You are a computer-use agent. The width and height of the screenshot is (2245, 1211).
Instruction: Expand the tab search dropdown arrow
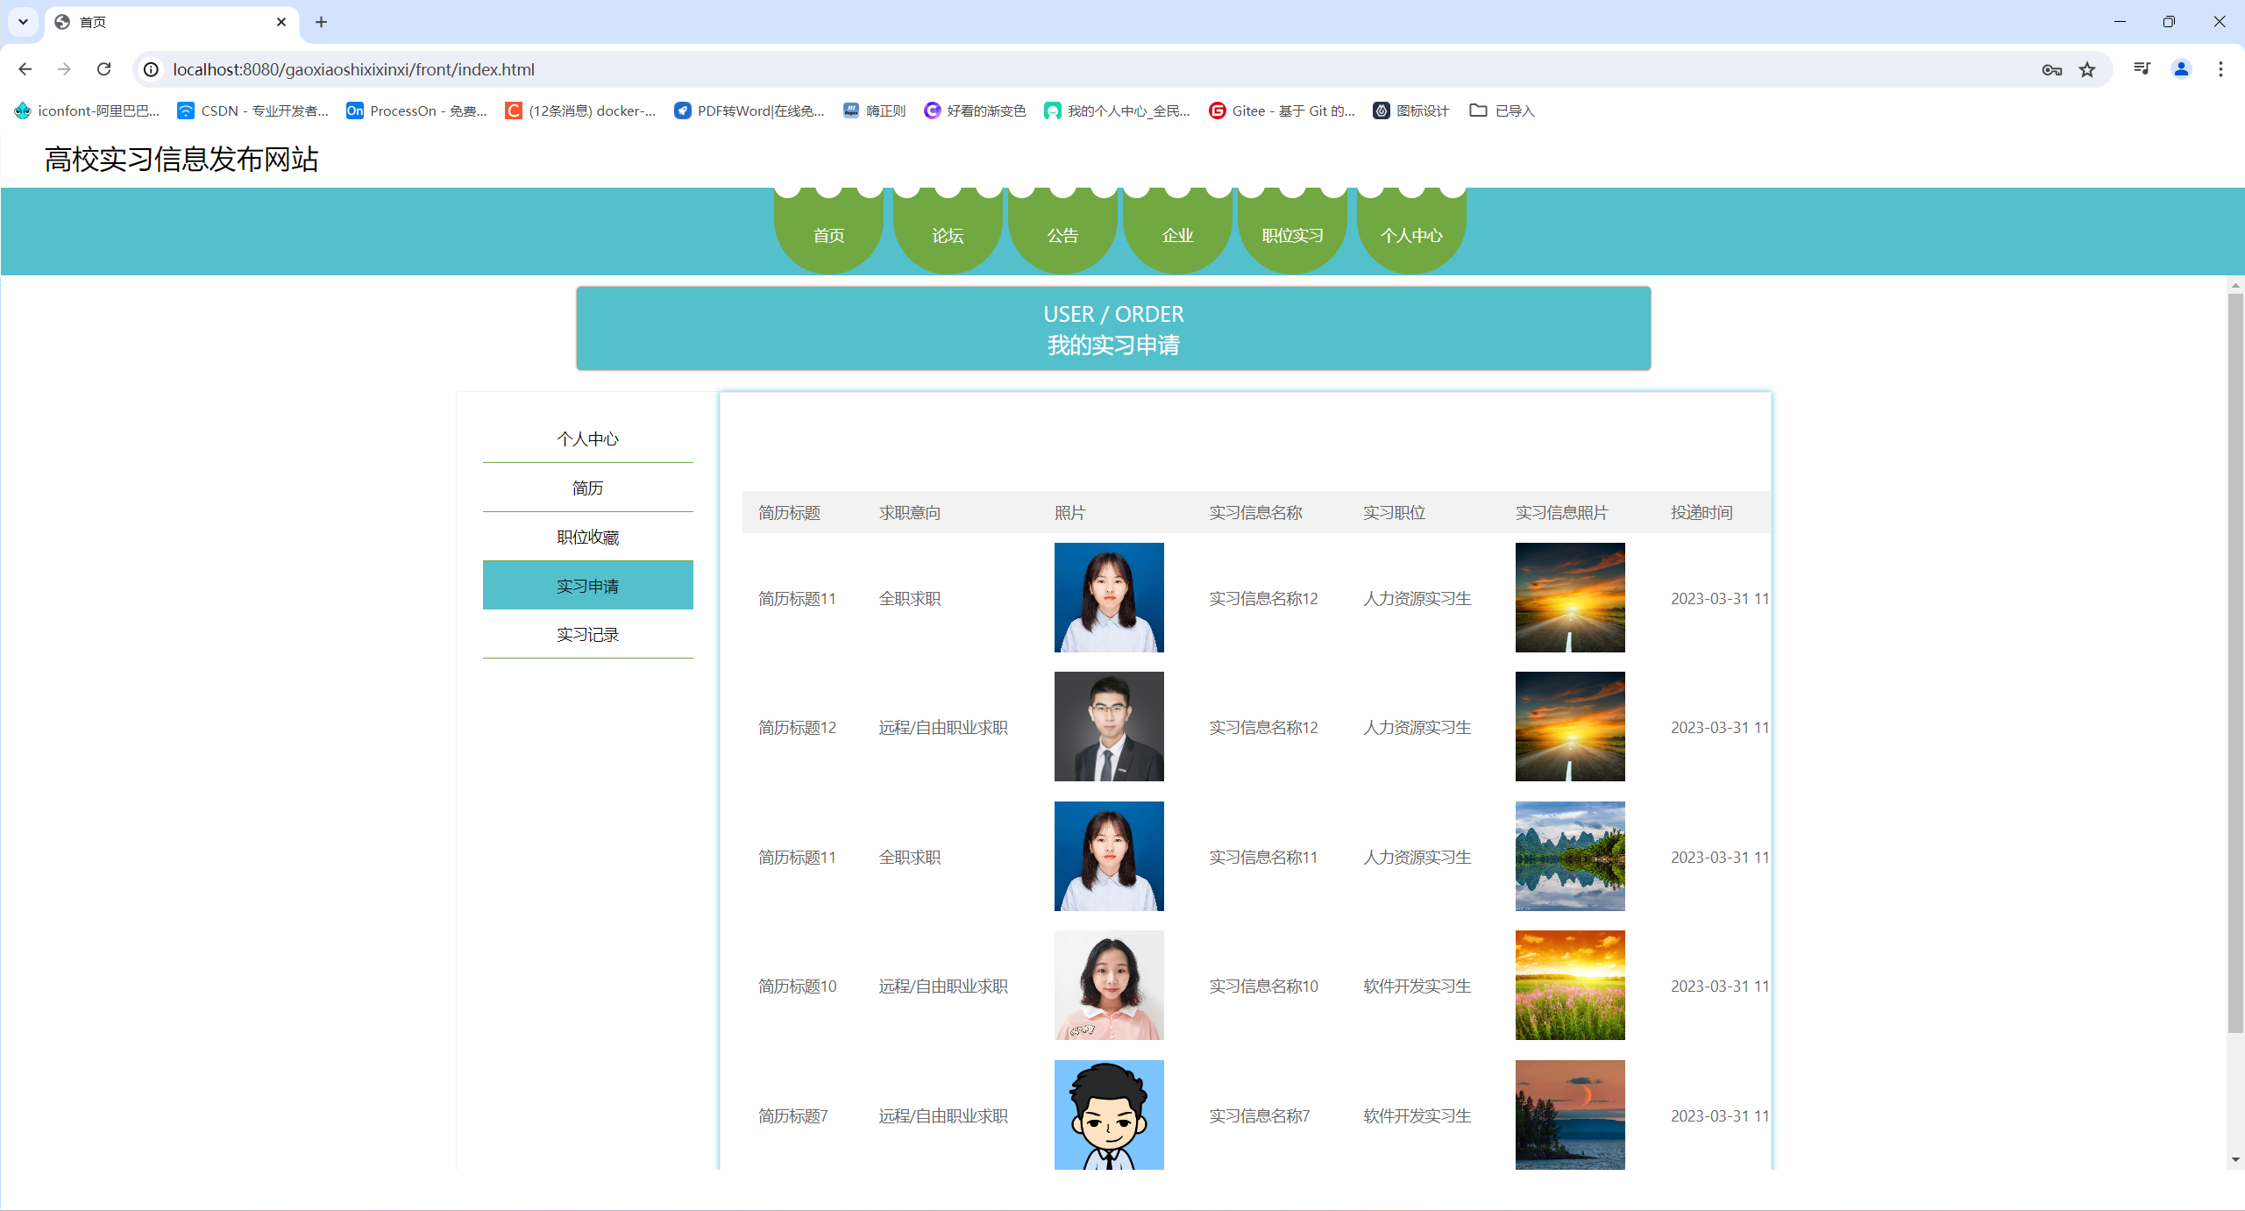pyautogui.click(x=23, y=22)
